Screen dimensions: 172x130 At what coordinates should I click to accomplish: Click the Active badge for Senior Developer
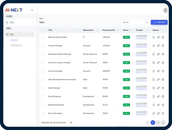tap(126, 113)
